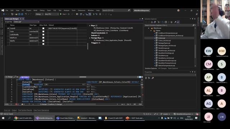Toggle Allow Nulls checkbox in the empty new row
The width and height of the screenshot is (230, 129).
click(x=43, y=44)
